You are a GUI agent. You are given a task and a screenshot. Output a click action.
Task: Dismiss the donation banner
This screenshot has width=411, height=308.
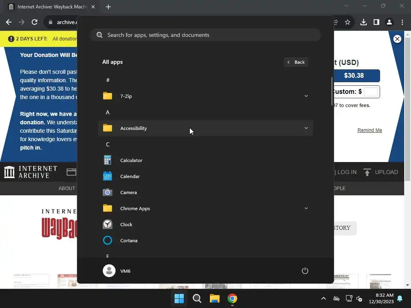(x=397, y=39)
